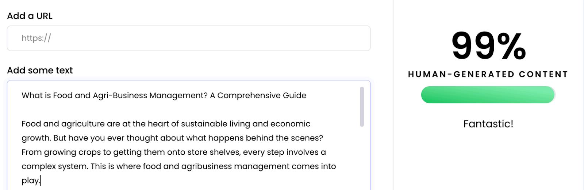Click the blank line below the title
The width and height of the screenshot is (584, 190).
click(146, 110)
